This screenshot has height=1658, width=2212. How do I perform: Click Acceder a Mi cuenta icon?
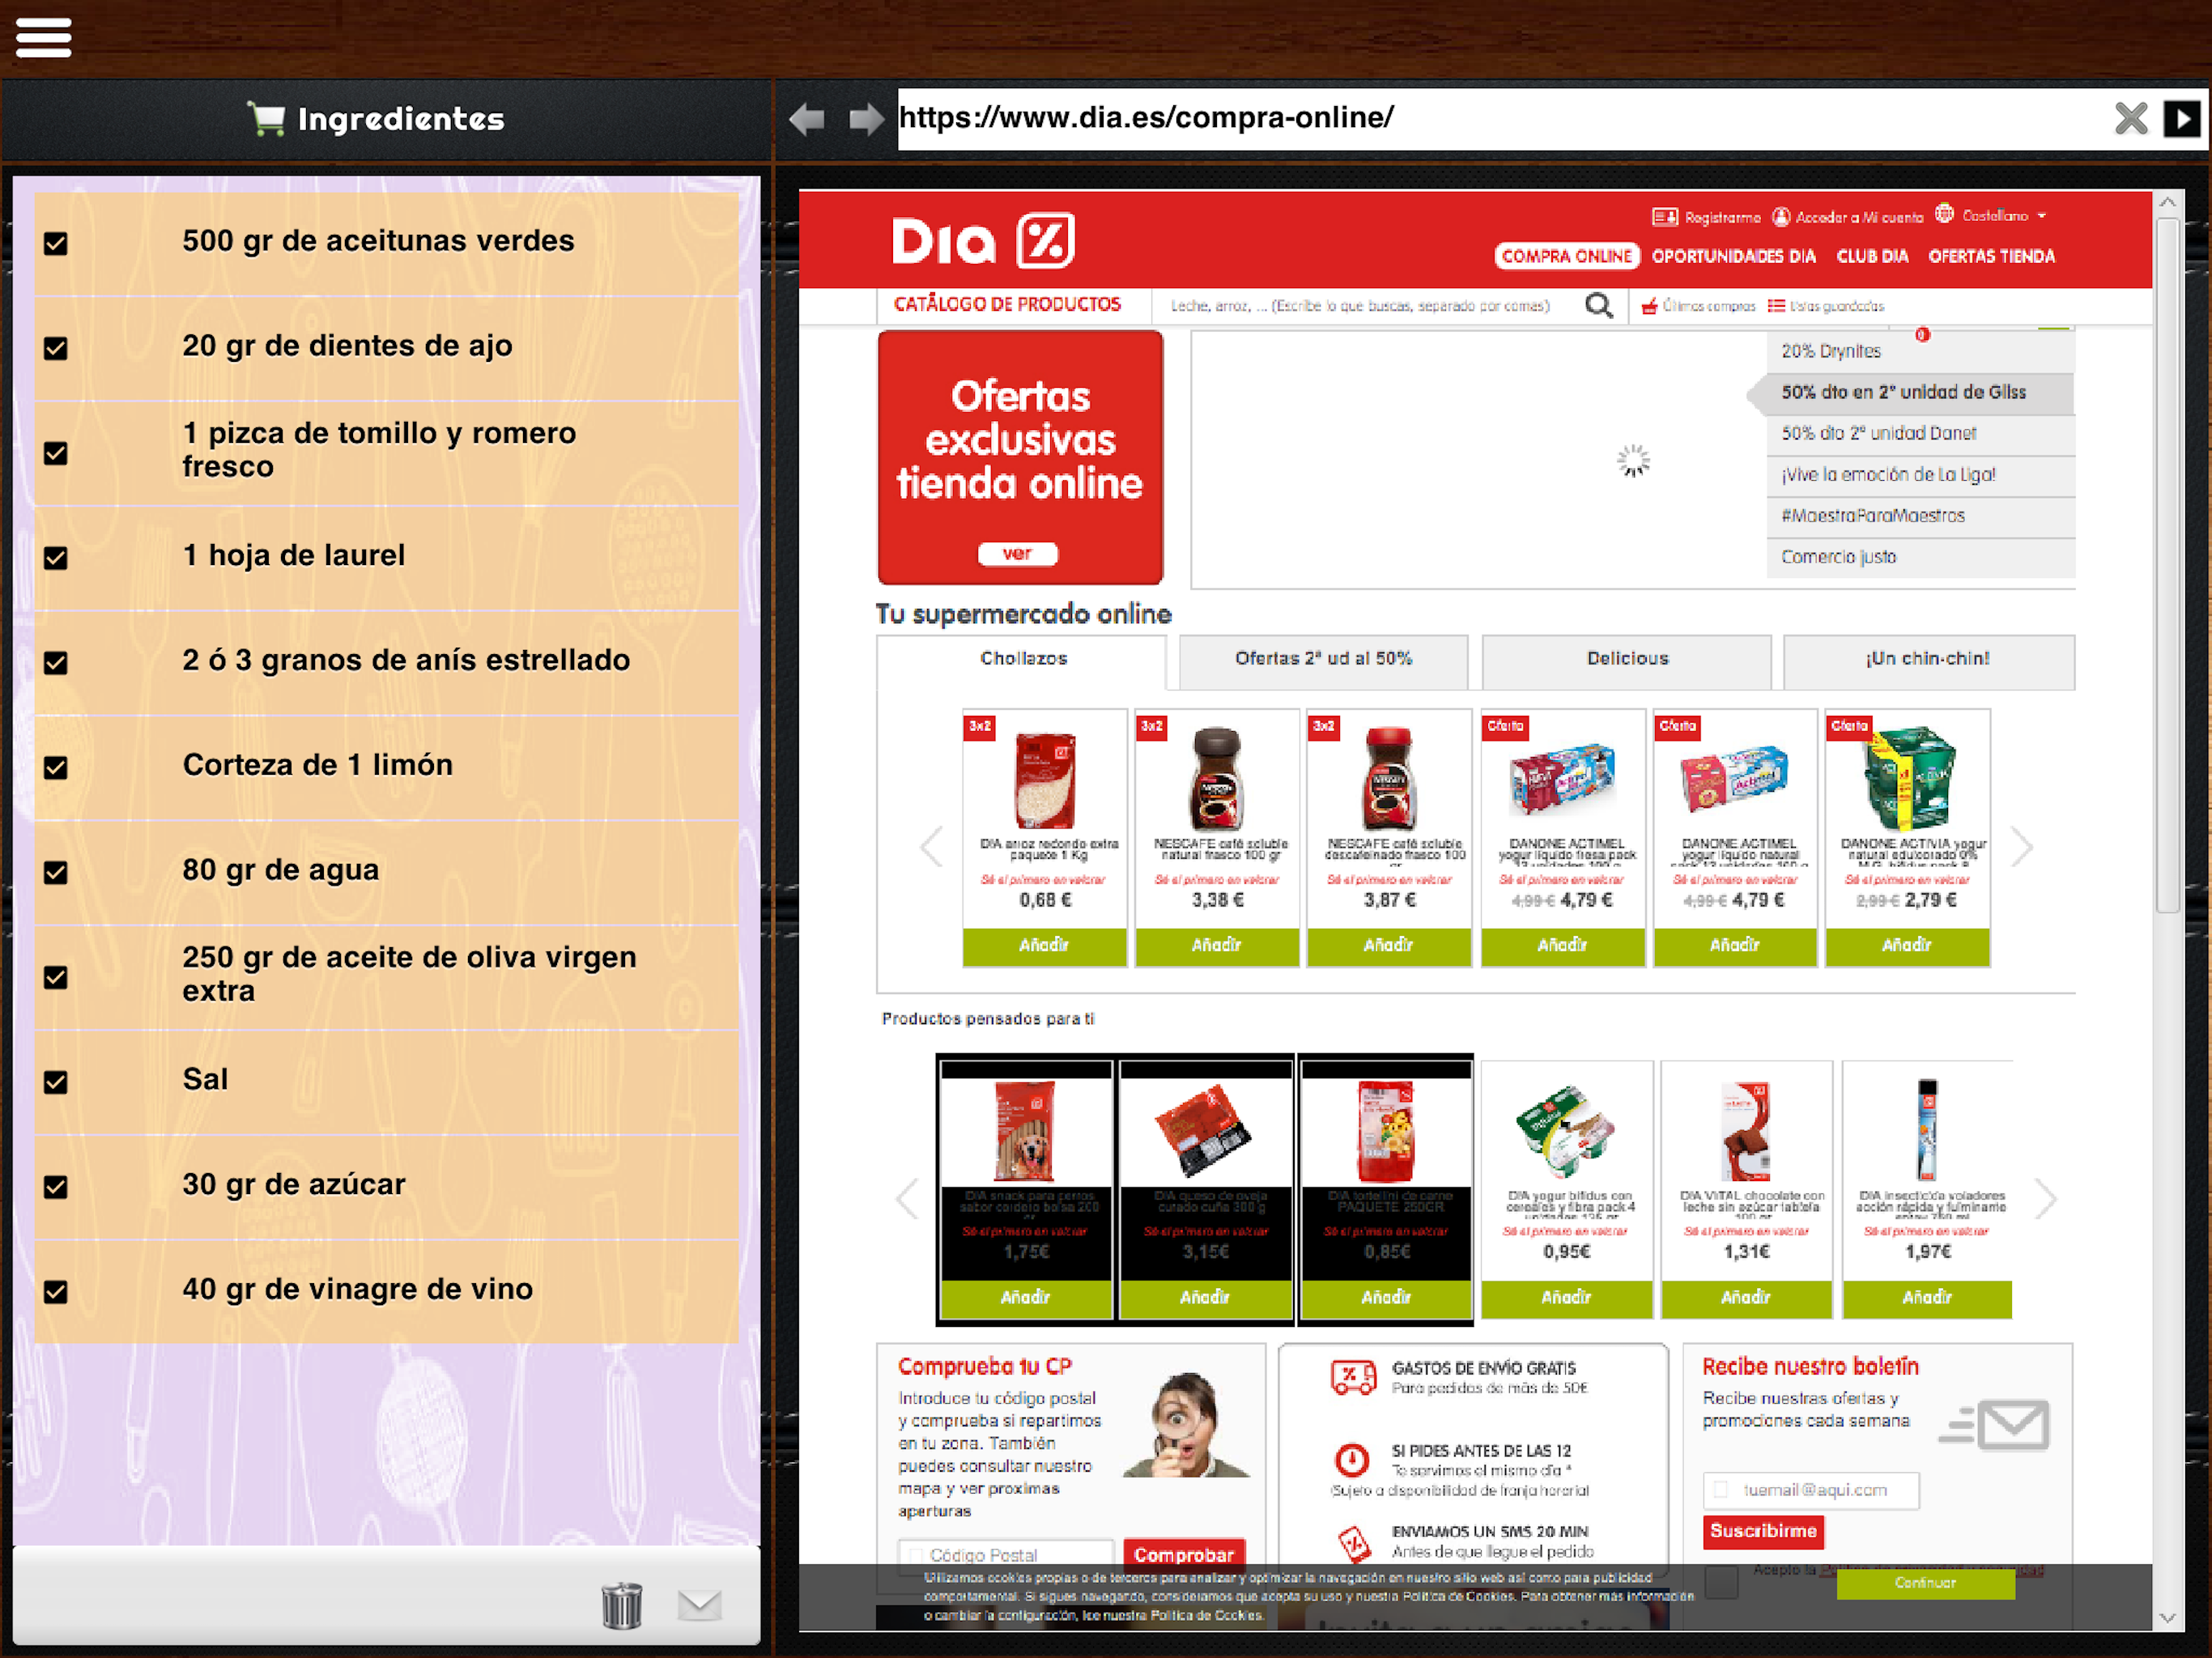click(x=1847, y=217)
